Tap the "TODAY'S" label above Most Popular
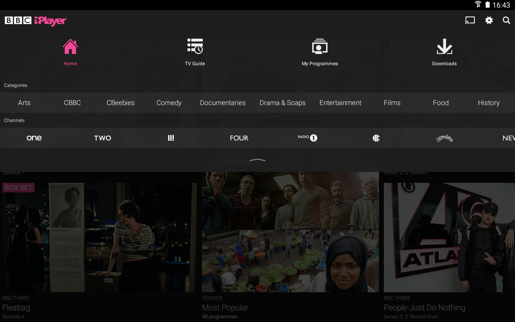Image resolution: width=515 pixels, height=322 pixels. coord(212,298)
